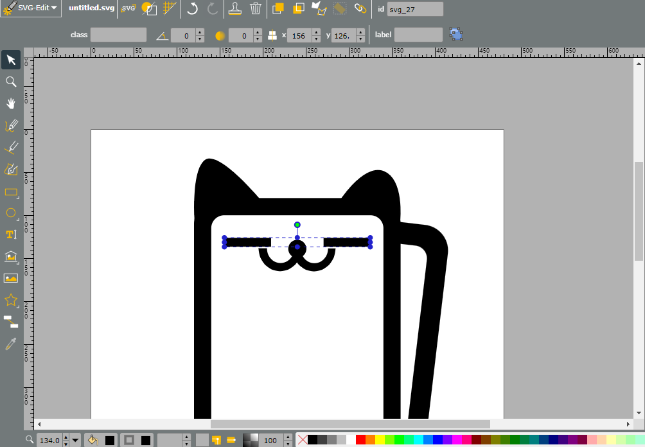Open the SVG-Edit main menu

click(x=31, y=8)
